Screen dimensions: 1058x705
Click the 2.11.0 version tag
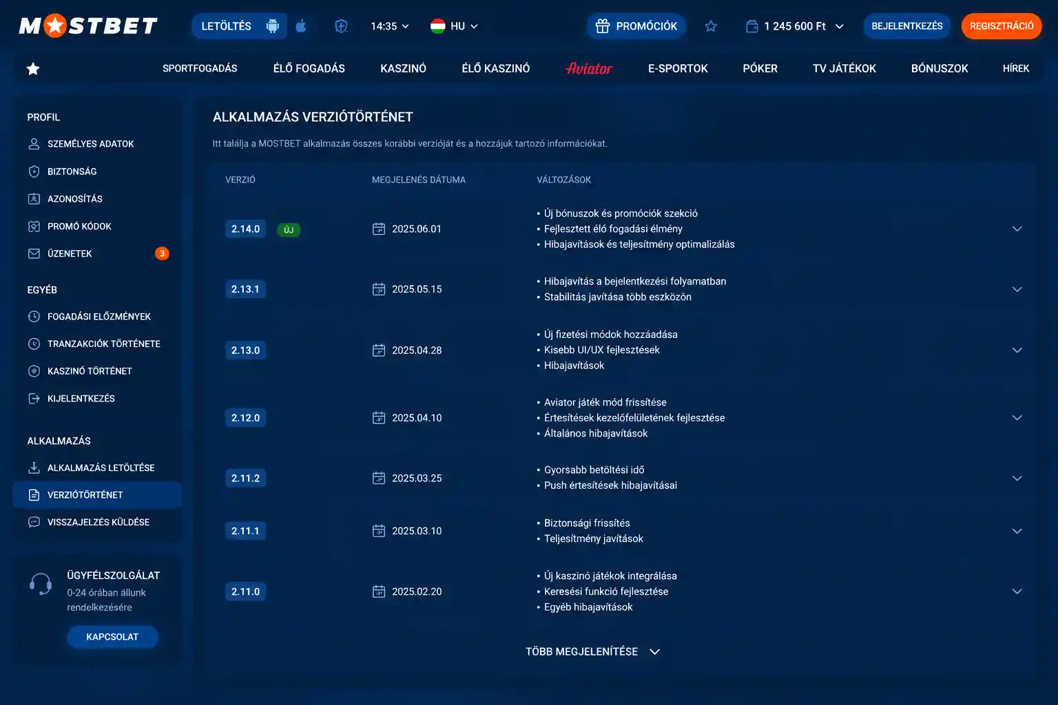[245, 591]
